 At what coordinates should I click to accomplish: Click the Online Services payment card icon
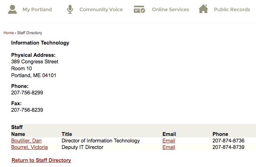click(139, 9)
